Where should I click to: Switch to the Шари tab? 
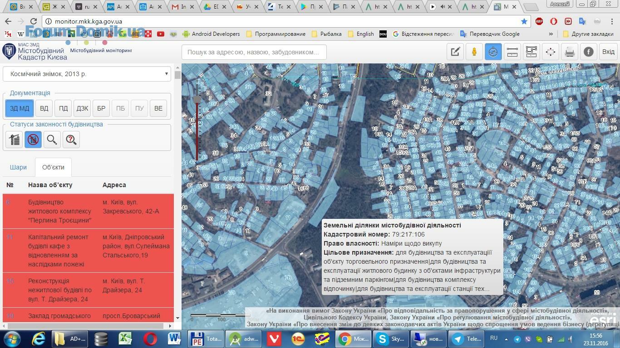(18, 167)
